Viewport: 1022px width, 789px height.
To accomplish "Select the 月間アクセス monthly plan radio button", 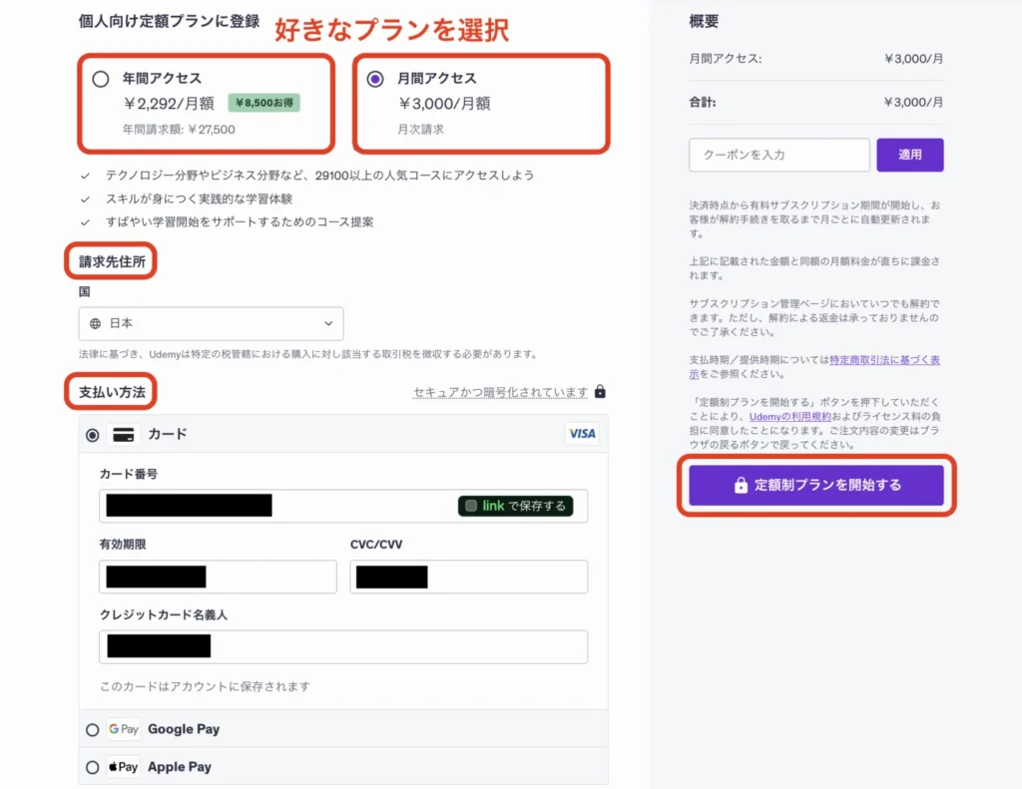I will coord(375,79).
